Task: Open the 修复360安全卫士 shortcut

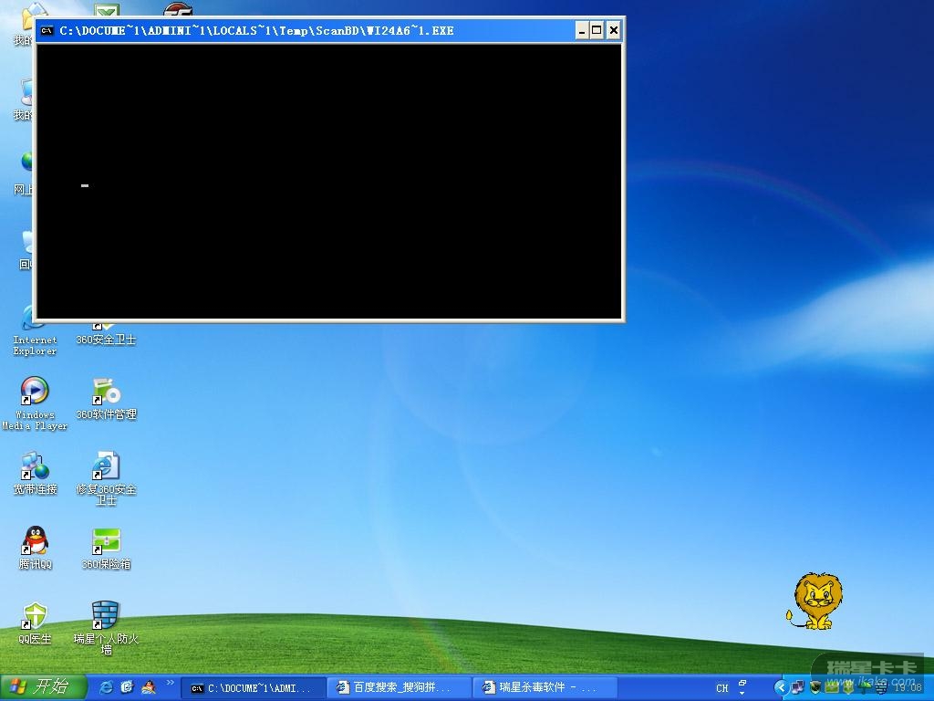Action: pos(106,478)
